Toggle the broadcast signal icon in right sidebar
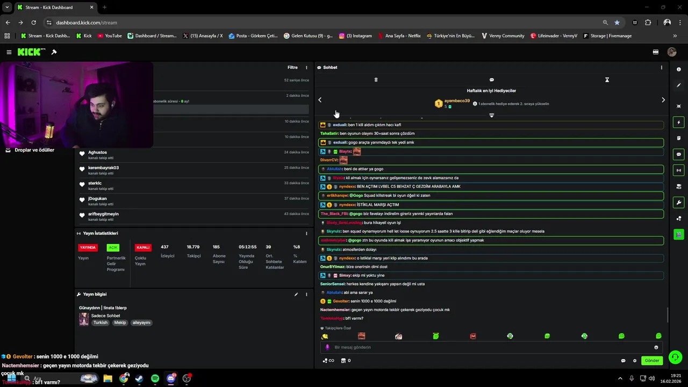The height and width of the screenshot is (387, 688). (678, 170)
